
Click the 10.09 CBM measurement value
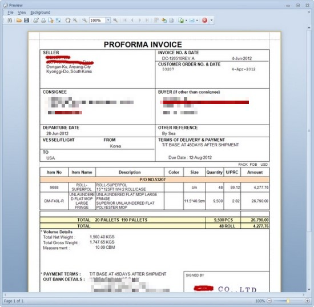[105, 248]
